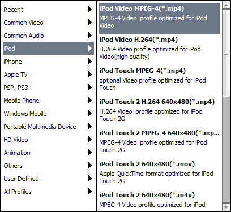The height and width of the screenshot is (212, 231).
Task: Open the Common Audio category
Action: [x=48, y=36]
